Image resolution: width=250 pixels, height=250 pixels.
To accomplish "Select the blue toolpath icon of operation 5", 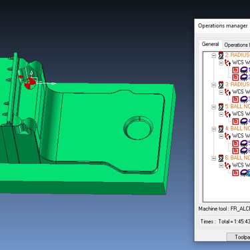I will click(244, 143).
